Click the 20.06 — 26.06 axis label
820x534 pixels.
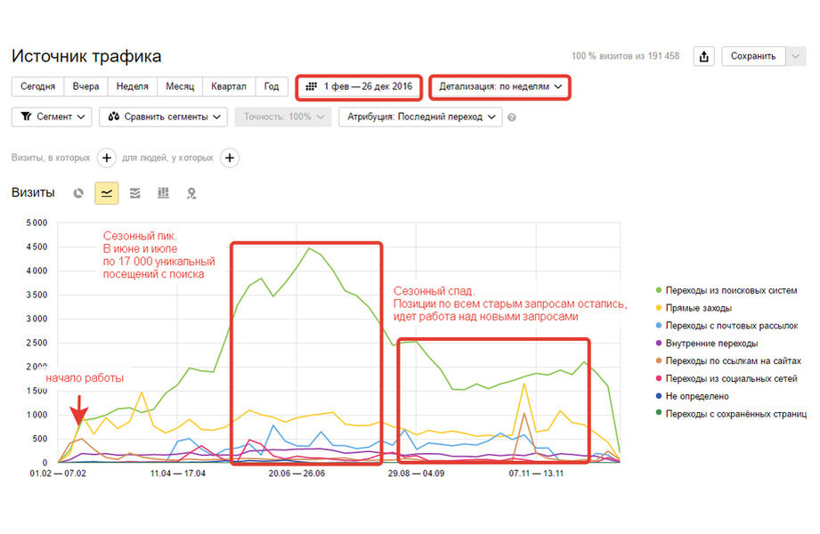click(296, 473)
